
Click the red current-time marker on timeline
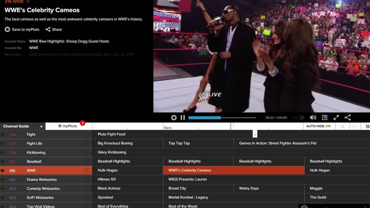(x=230, y=126)
